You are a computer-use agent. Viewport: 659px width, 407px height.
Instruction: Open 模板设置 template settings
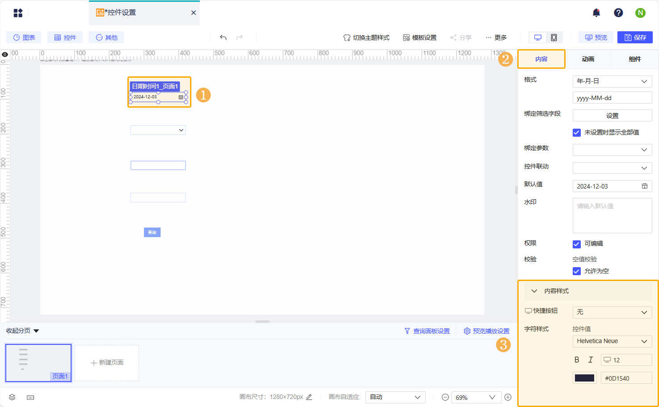pos(419,38)
